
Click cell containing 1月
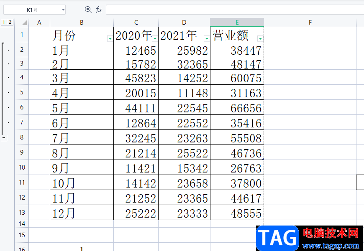[82, 50]
